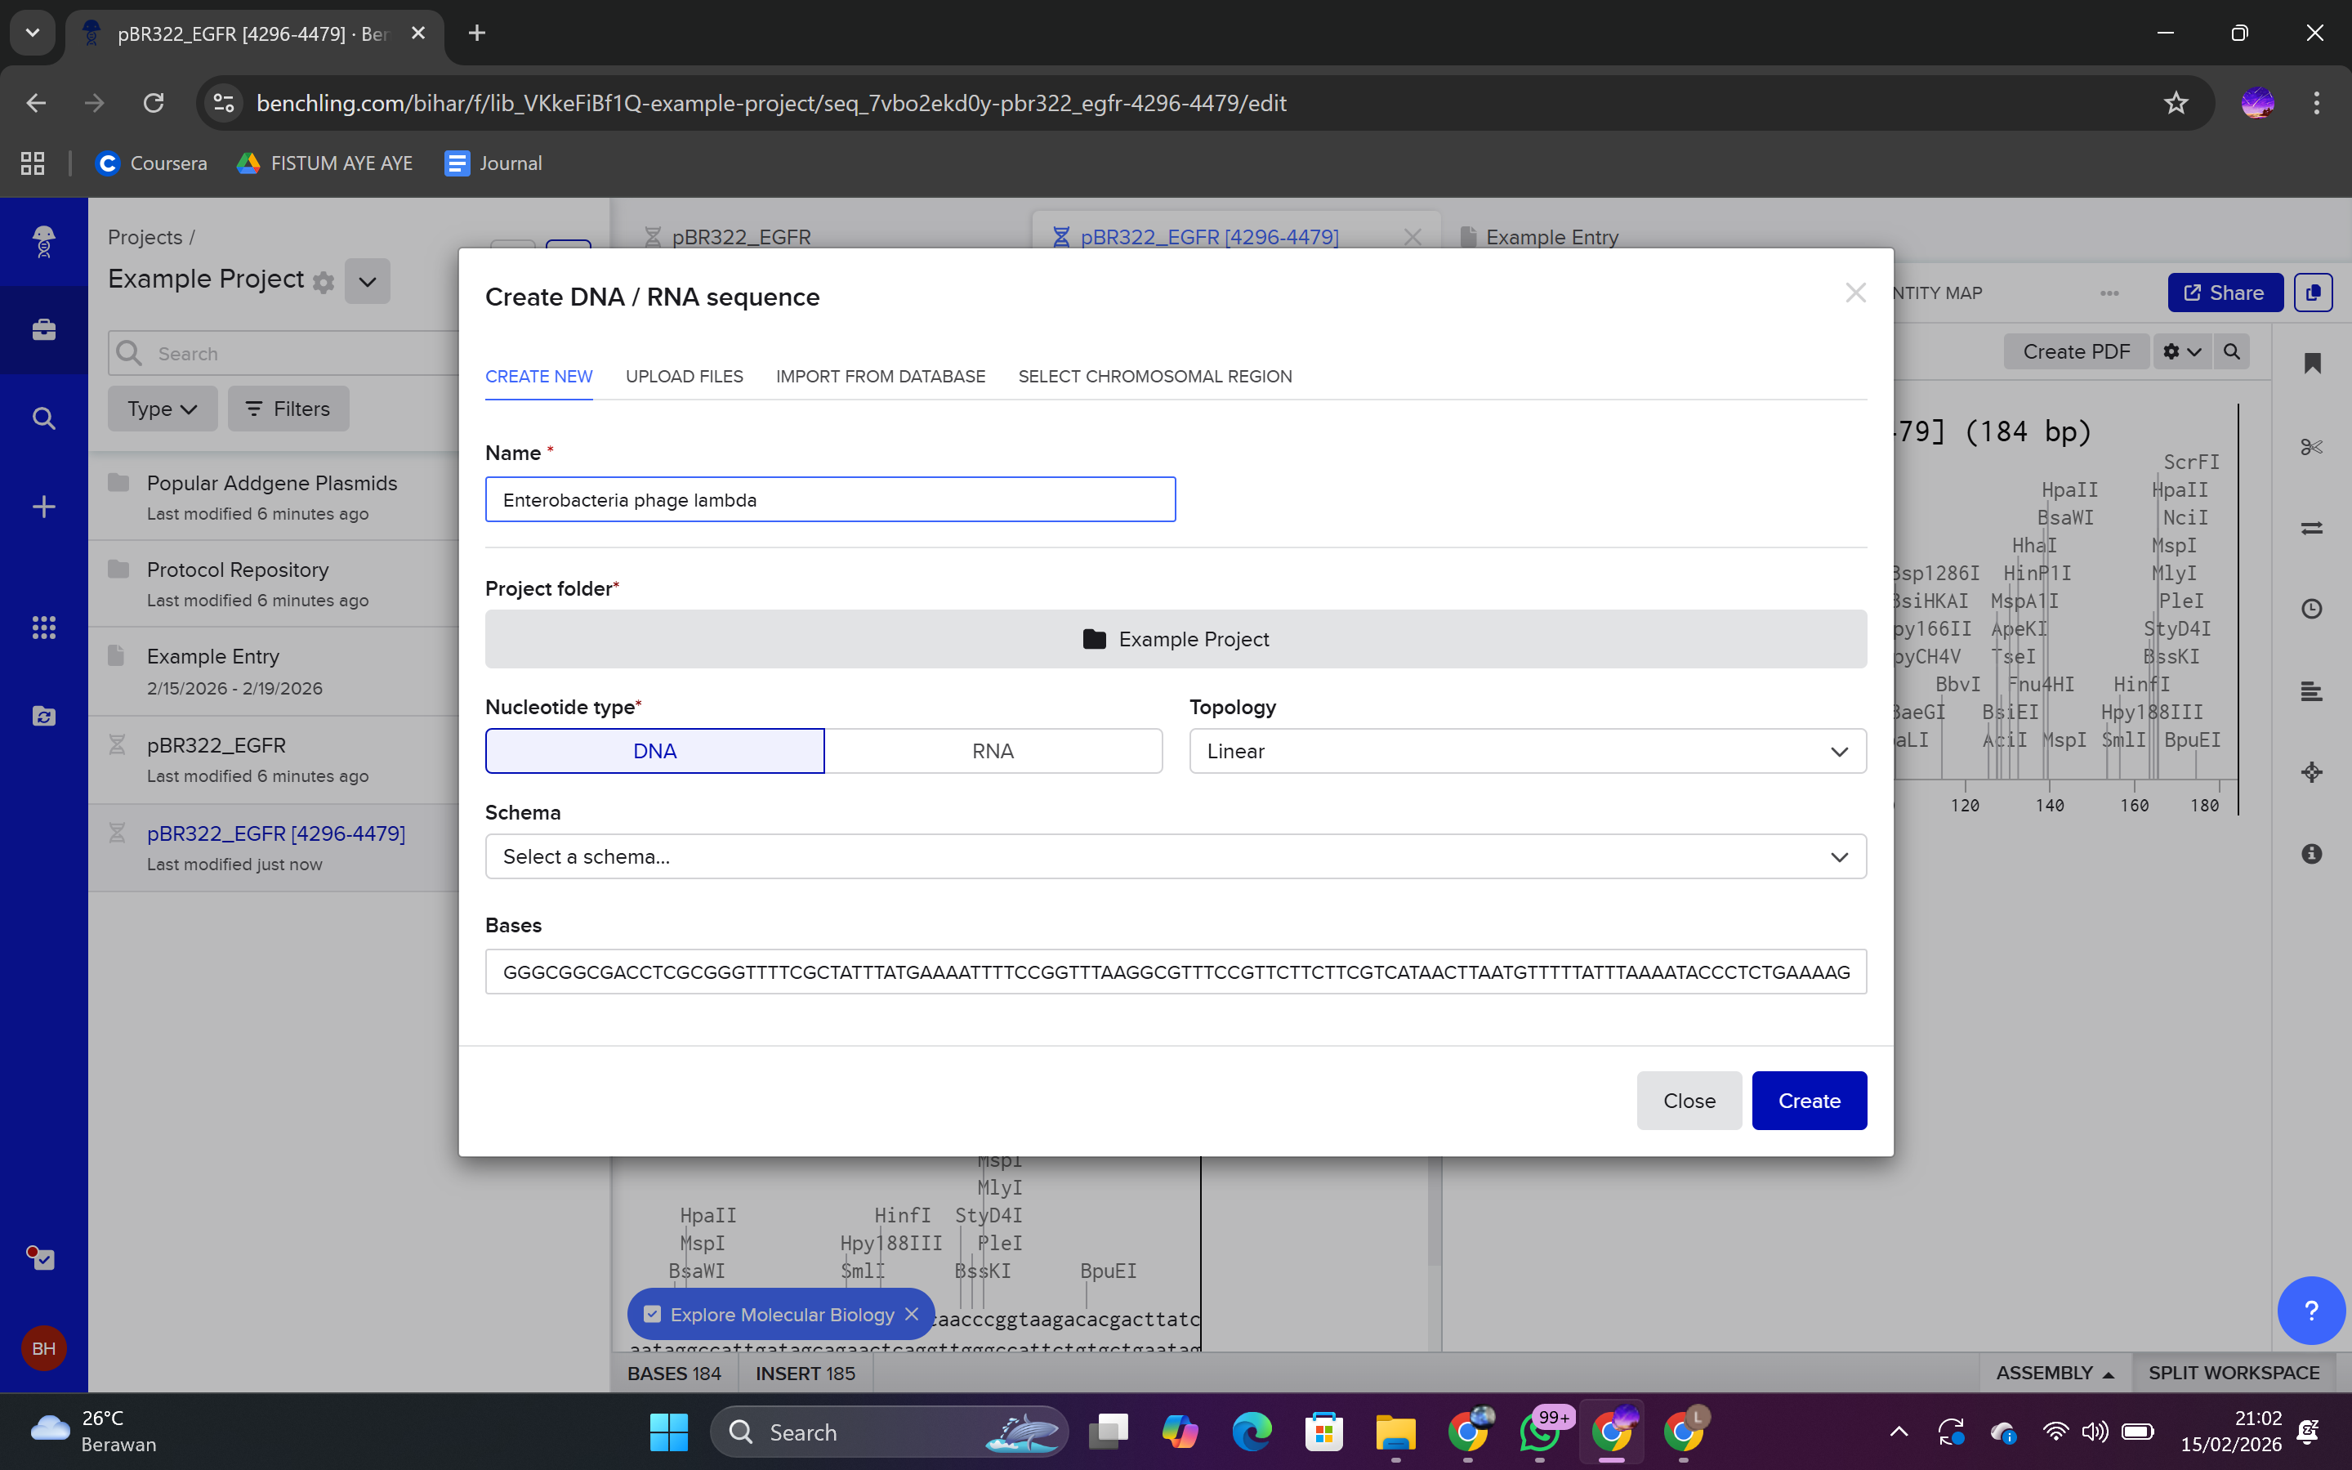Click the plus create icon in left sidebar

coord(44,507)
